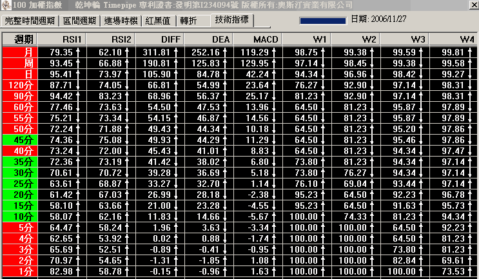479x279 pixels.
Task: Select the 進場時機 tab
Action: click(121, 21)
